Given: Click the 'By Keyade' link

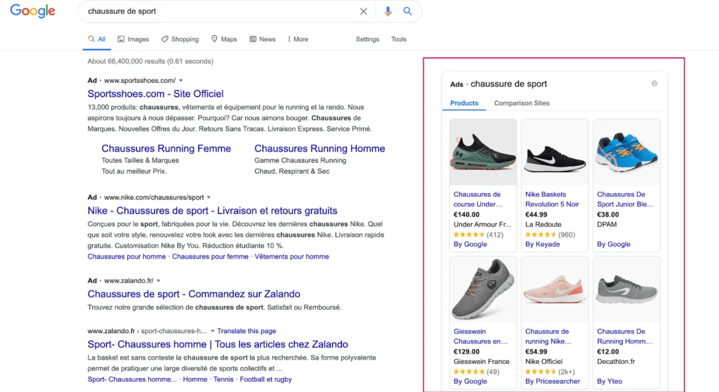Looking at the screenshot, I should 543,244.
